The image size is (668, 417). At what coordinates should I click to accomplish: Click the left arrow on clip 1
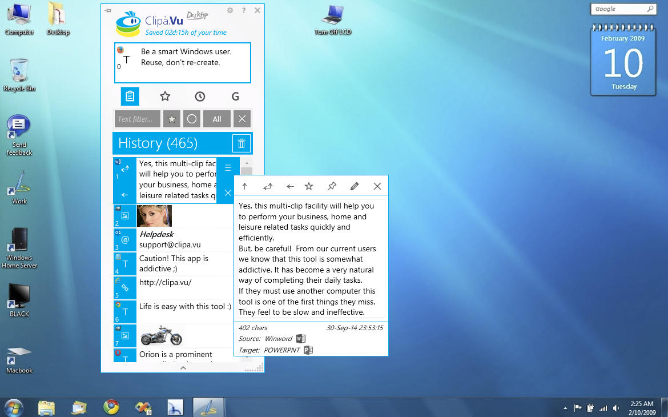tap(124, 195)
